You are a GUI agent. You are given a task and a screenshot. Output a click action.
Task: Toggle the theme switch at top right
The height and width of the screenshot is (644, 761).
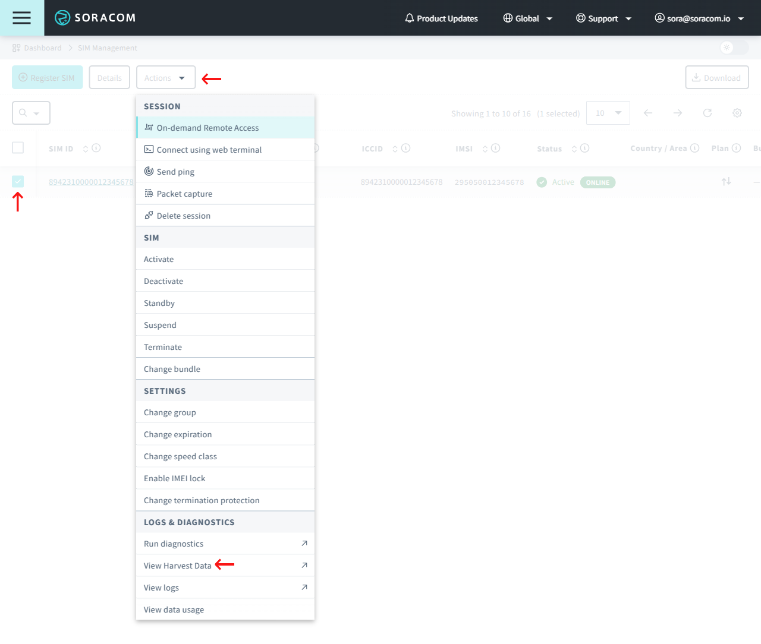pyautogui.click(x=733, y=48)
